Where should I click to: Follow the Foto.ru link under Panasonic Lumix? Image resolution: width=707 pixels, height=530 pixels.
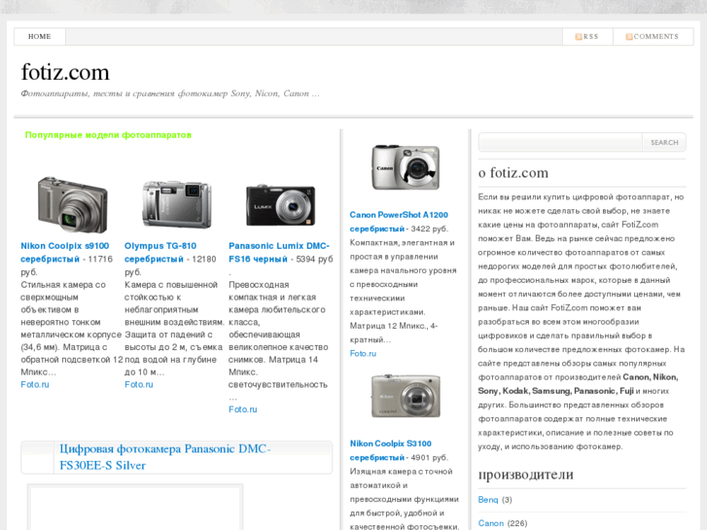pyautogui.click(x=242, y=409)
